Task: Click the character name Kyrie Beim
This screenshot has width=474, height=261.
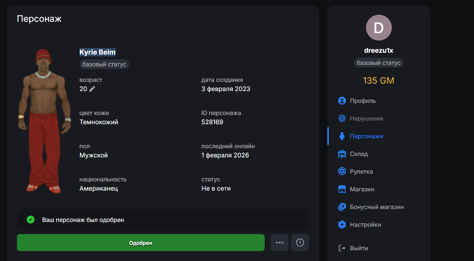Action: [98, 52]
